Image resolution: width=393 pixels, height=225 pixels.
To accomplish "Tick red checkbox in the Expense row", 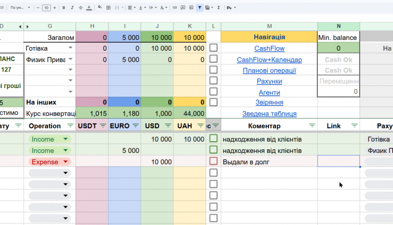I will click(213, 161).
